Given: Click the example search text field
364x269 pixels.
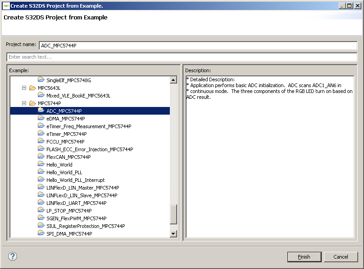Looking at the screenshot, I should pos(182,57).
